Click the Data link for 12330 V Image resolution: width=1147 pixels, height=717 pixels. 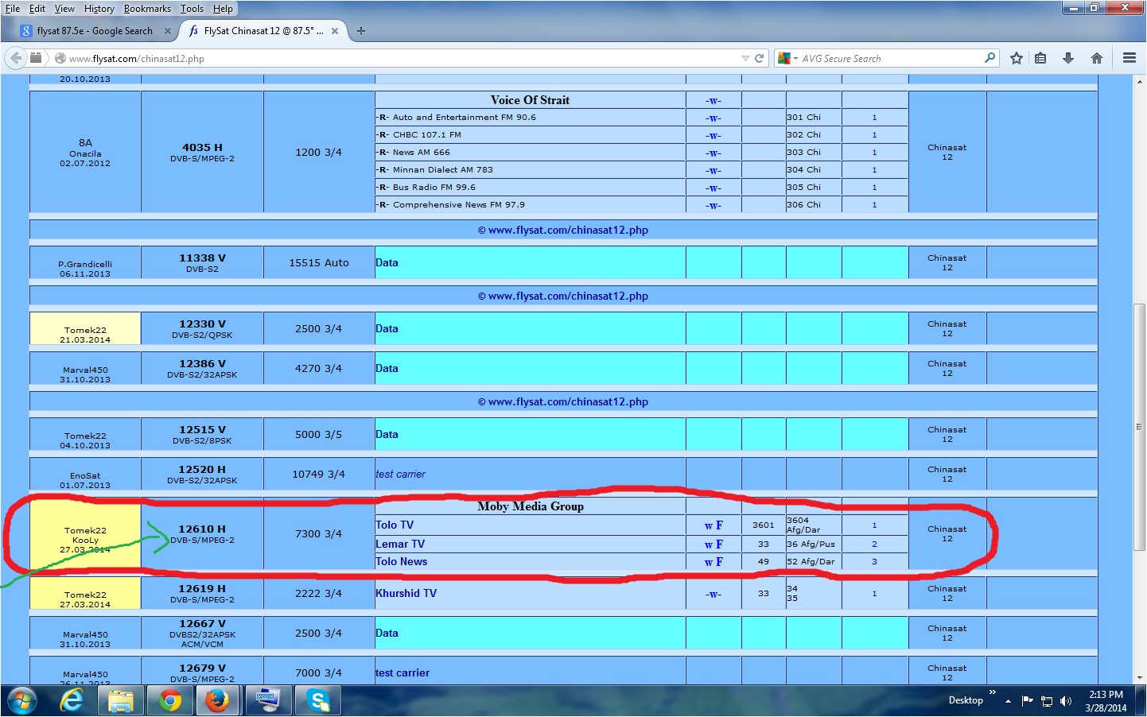coord(387,329)
